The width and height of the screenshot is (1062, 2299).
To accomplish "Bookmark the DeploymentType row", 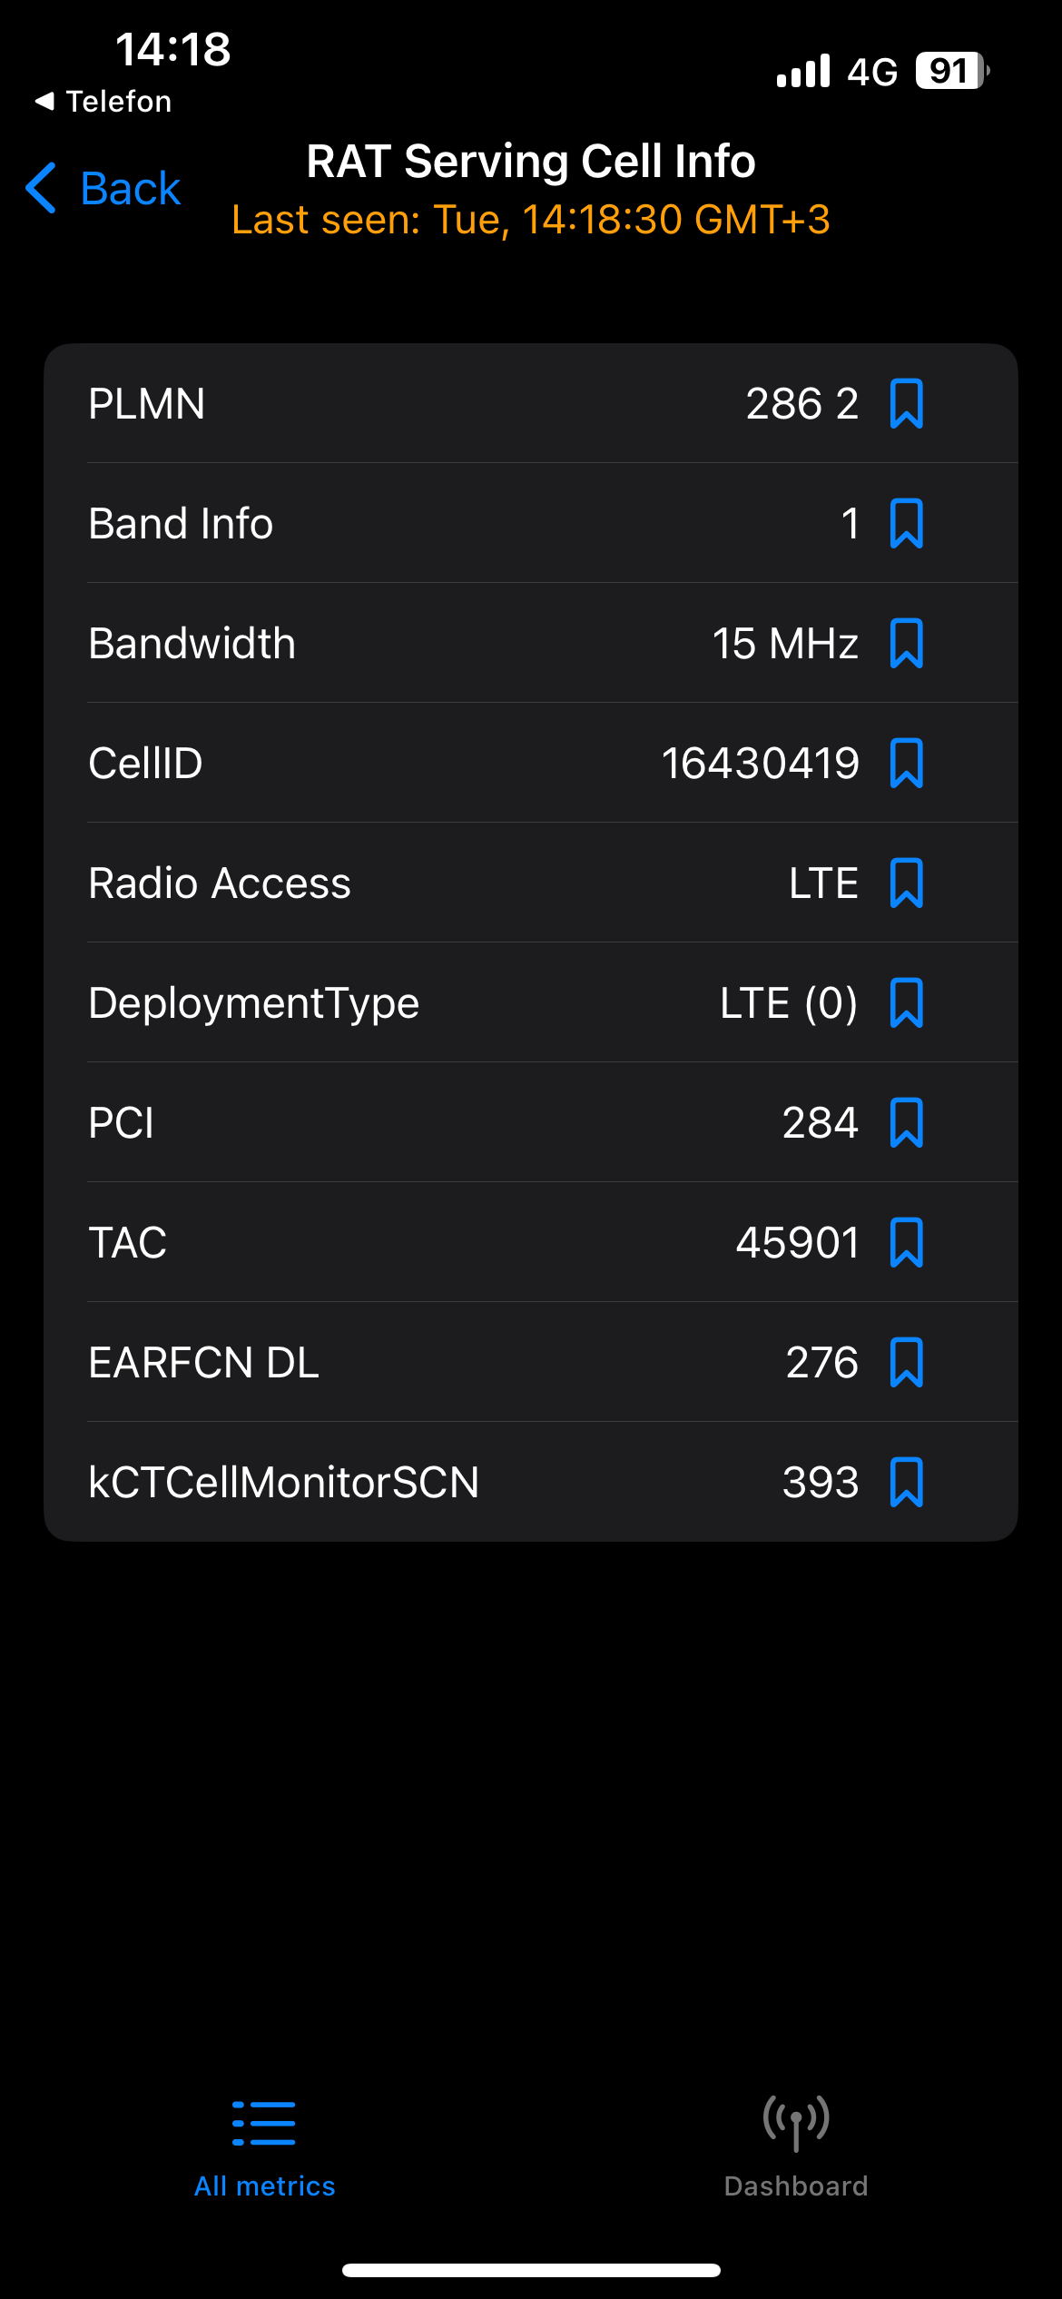I will coord(907,1002).
